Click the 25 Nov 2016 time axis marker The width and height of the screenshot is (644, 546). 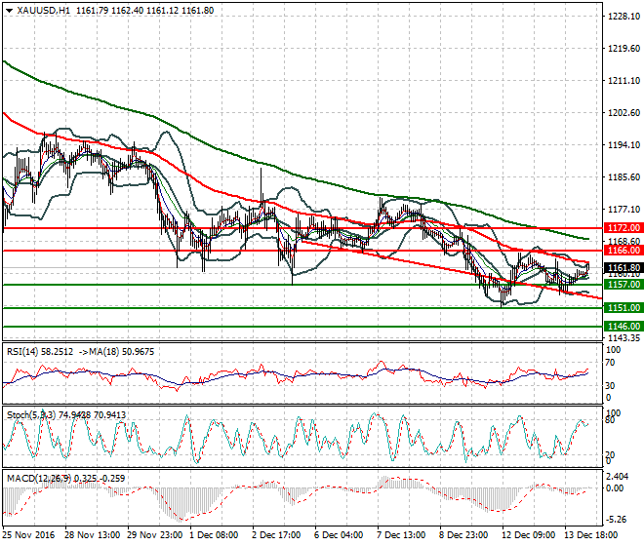coord(28,535)
